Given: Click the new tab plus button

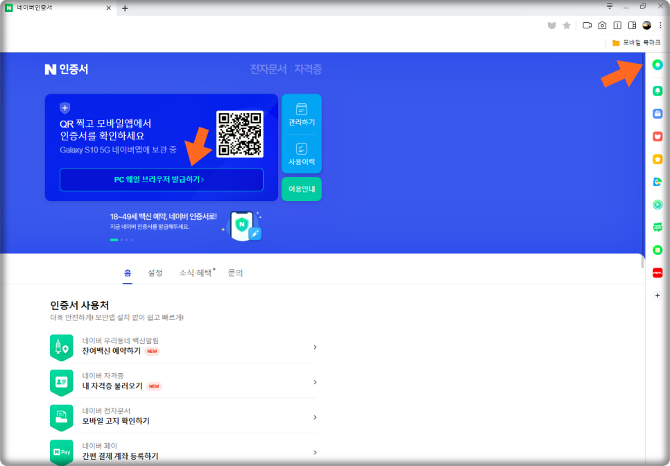Looking at the screenshot, I should click(x=124, y=9).
